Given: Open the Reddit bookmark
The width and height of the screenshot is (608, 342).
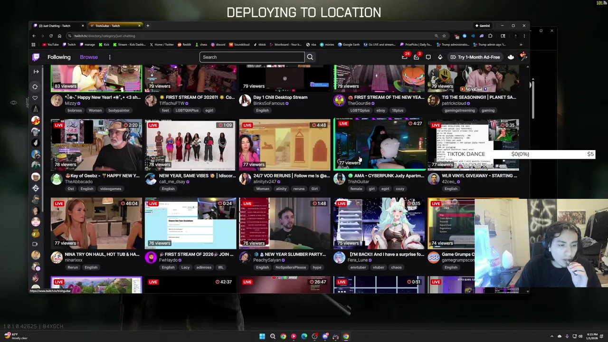Looking at the screenshot, I should pyautogui.click(x=184, y=45).
